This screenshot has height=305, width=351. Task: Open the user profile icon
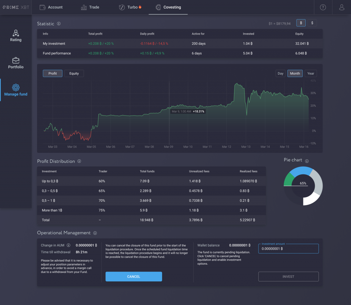[x=341, y=7]
